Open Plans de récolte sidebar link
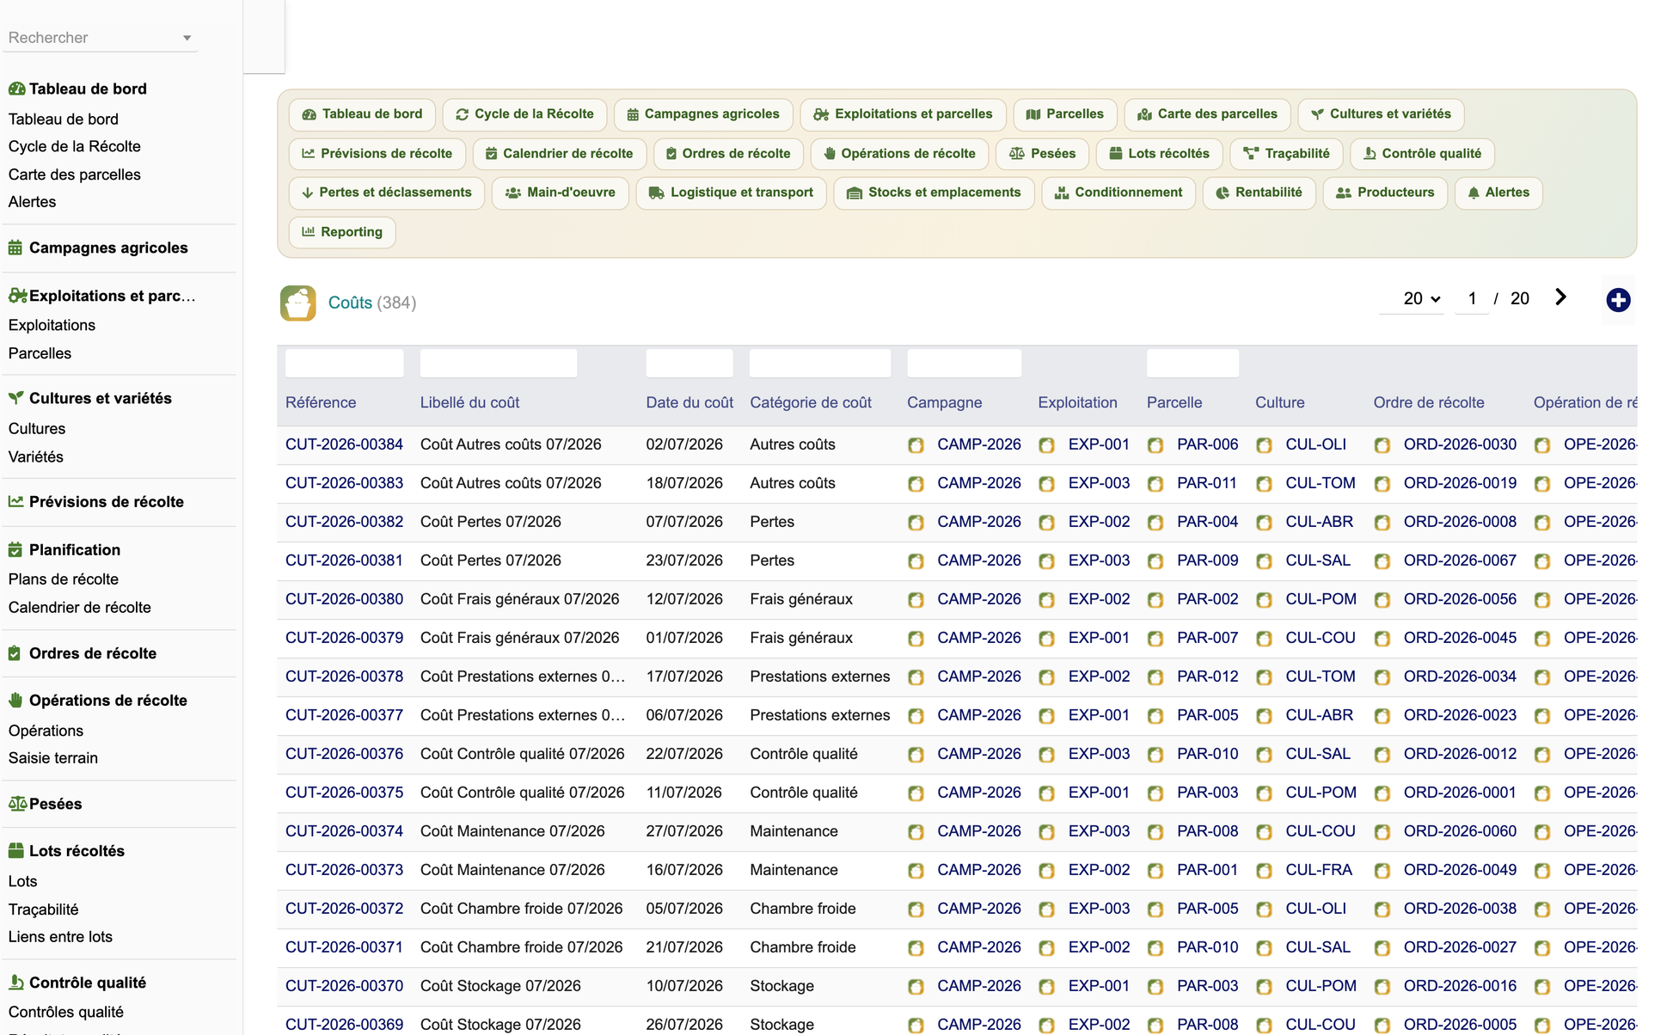The image size is (1673, 1035). tap(64, 579)
